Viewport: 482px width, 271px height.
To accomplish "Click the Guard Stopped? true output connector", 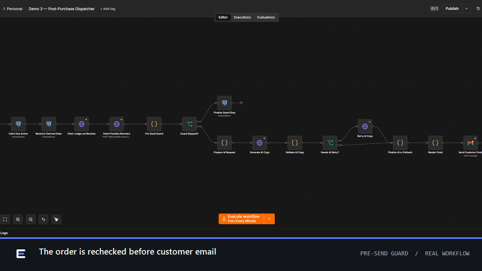I will pos(196,122).
